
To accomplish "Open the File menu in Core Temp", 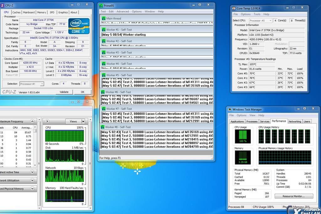I will (236, 14).
